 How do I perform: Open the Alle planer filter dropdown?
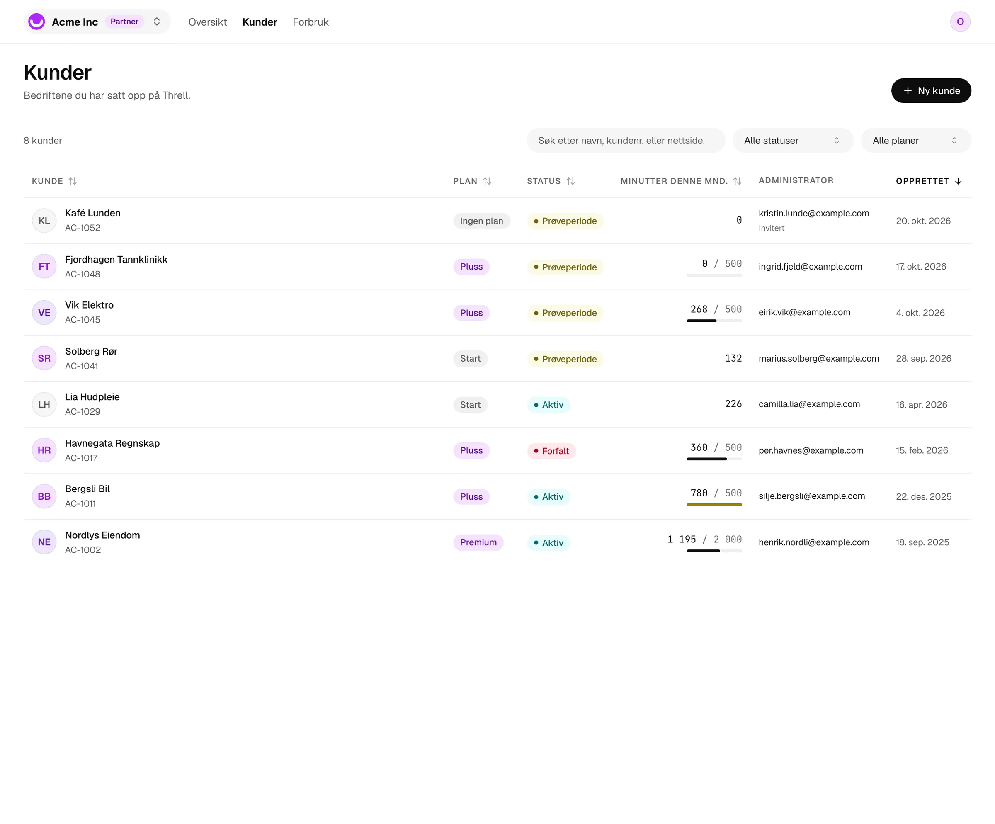pos(916,140)
